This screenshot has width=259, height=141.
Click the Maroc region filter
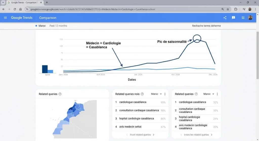click(x=40, y=26)
